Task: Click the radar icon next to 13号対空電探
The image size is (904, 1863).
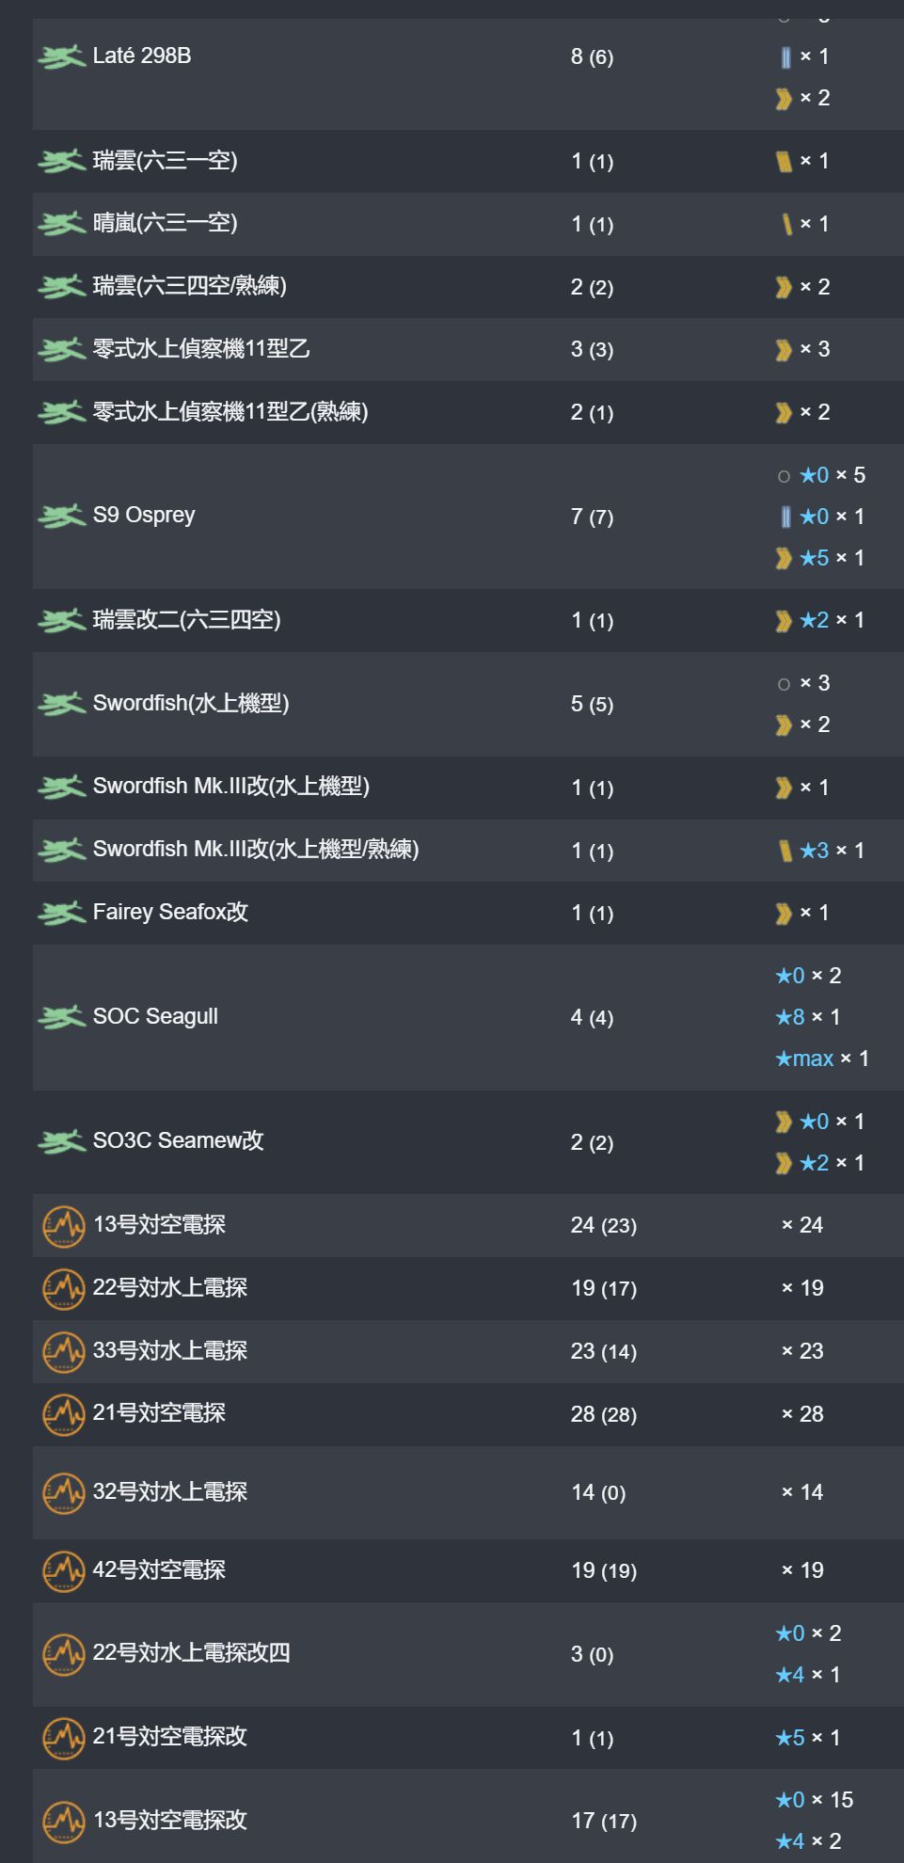Action: click(64, 1226)
